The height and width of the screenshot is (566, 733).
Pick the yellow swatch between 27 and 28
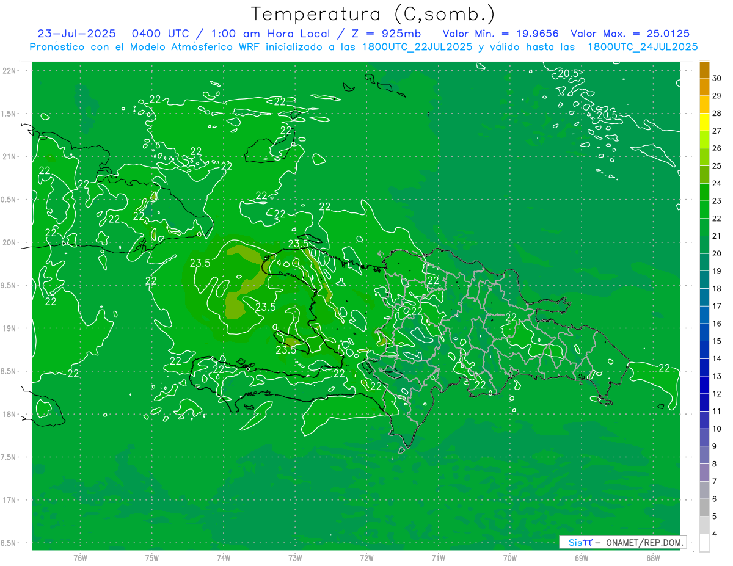pos(704,122)
